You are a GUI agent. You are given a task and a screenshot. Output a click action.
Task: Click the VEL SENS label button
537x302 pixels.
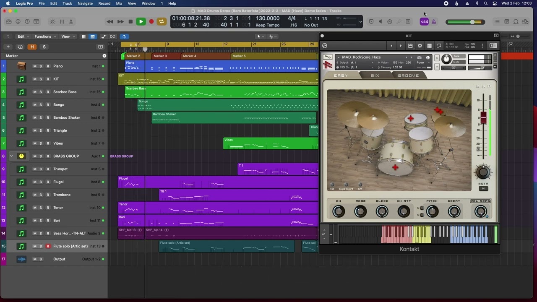tap(481, 201)
